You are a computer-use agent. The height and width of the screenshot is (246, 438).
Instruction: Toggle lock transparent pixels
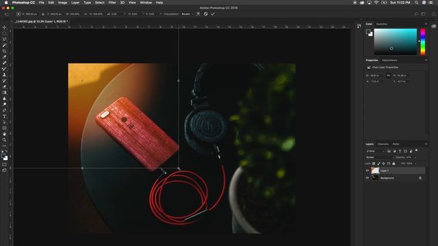[x=374, y=163]
